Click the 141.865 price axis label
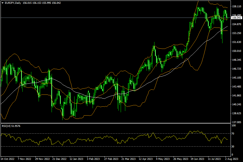 point(237,96)
